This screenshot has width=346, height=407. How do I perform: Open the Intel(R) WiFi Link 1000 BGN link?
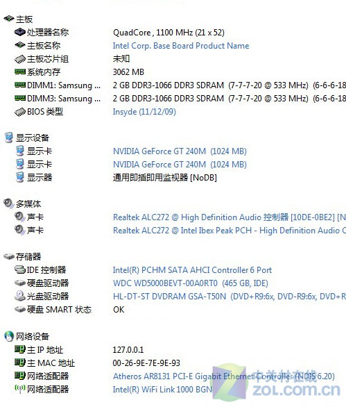[162, 390]
